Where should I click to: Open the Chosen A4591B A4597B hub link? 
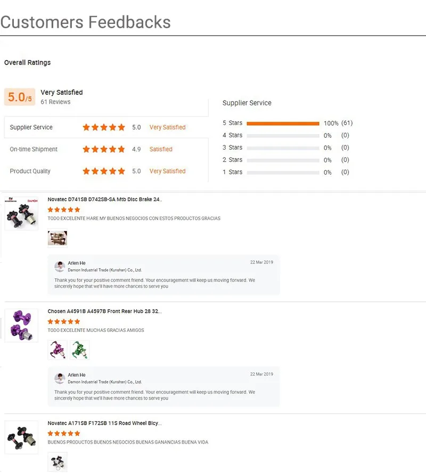105,311
